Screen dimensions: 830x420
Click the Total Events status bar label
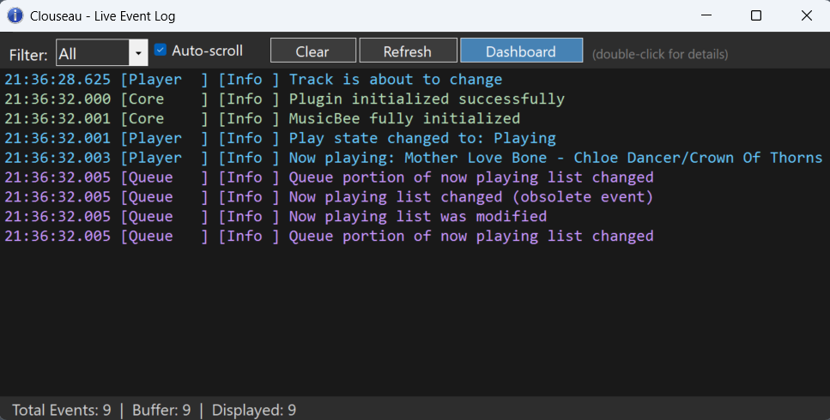pyautogui.click(x=62, y=410)
